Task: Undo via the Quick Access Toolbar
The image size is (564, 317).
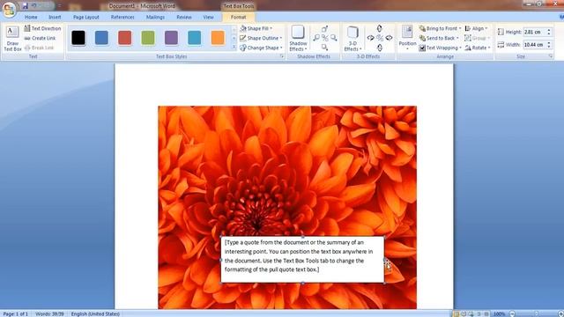Action: click(34, 6)
